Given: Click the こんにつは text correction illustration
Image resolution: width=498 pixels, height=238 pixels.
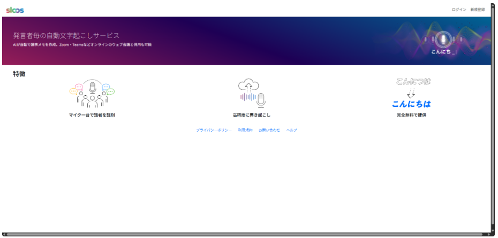Looking at the screenshot, I should pos(413,82).
